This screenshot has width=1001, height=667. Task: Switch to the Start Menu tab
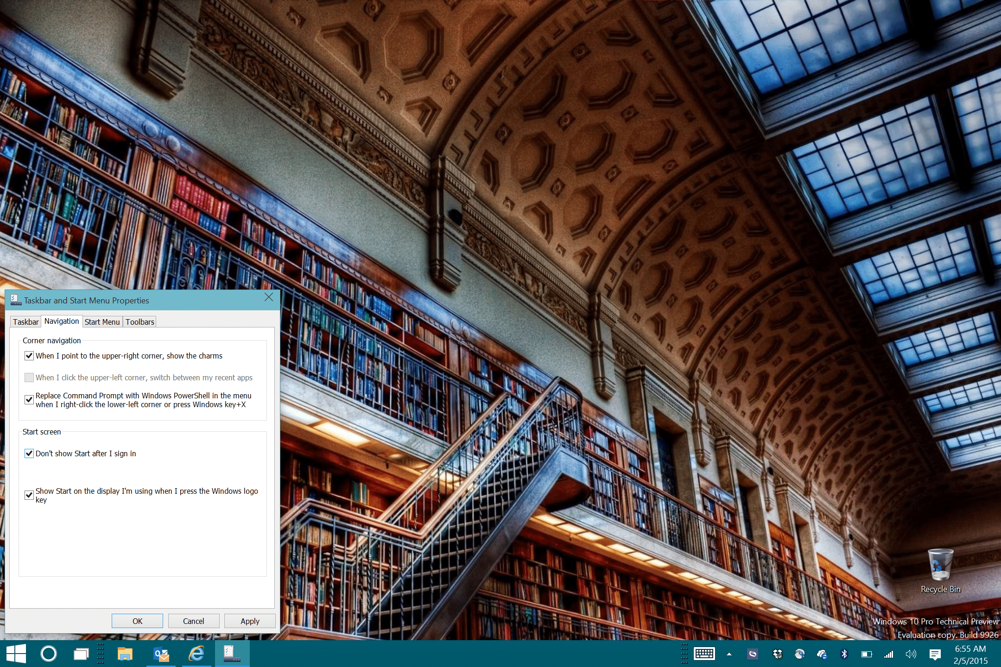pos(102,322)
